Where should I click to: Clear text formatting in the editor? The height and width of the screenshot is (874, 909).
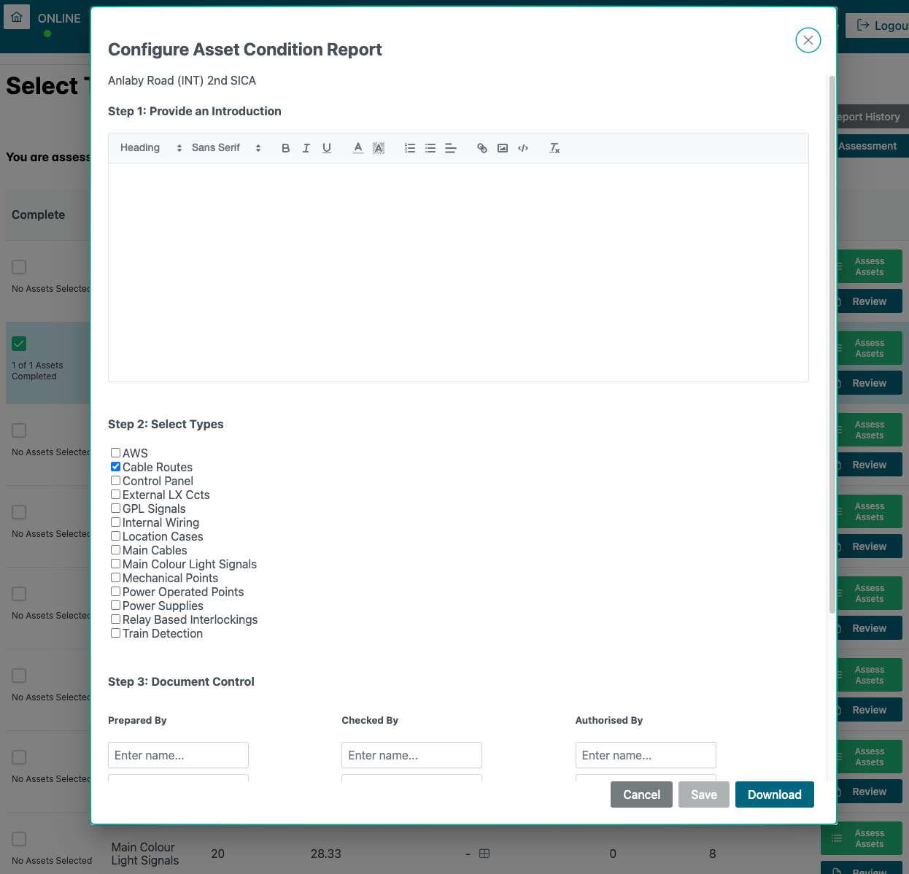554,148
